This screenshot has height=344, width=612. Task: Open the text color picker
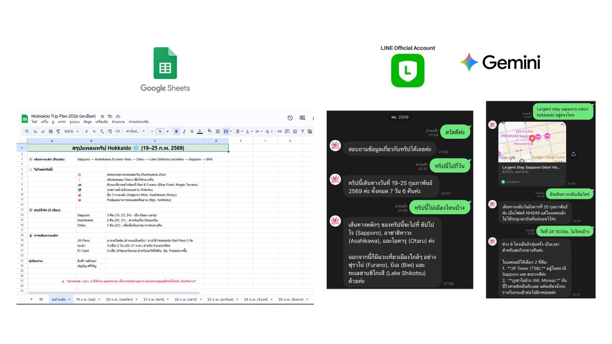[x=200, y=131]
